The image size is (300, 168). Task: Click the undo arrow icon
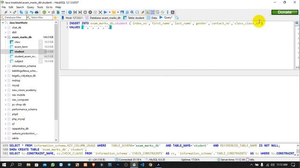click(x=31, y=12)
